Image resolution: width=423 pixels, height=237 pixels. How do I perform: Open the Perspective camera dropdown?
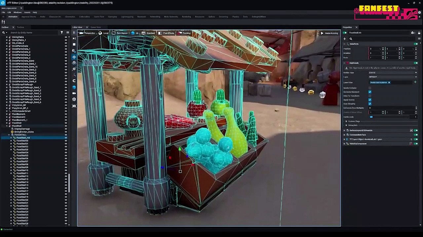tap(87, 33)
